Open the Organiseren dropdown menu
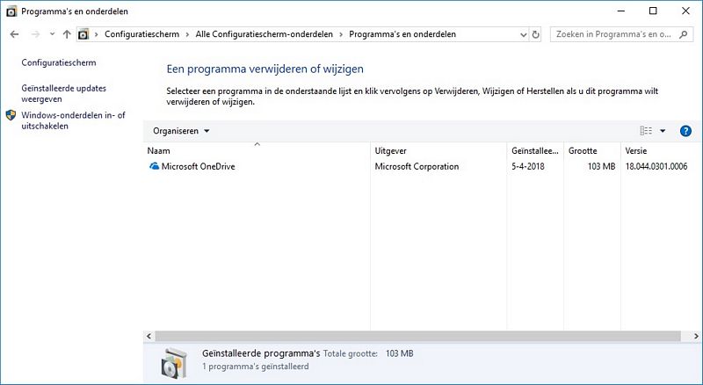 pyautogui.click(x=181, y=131)
